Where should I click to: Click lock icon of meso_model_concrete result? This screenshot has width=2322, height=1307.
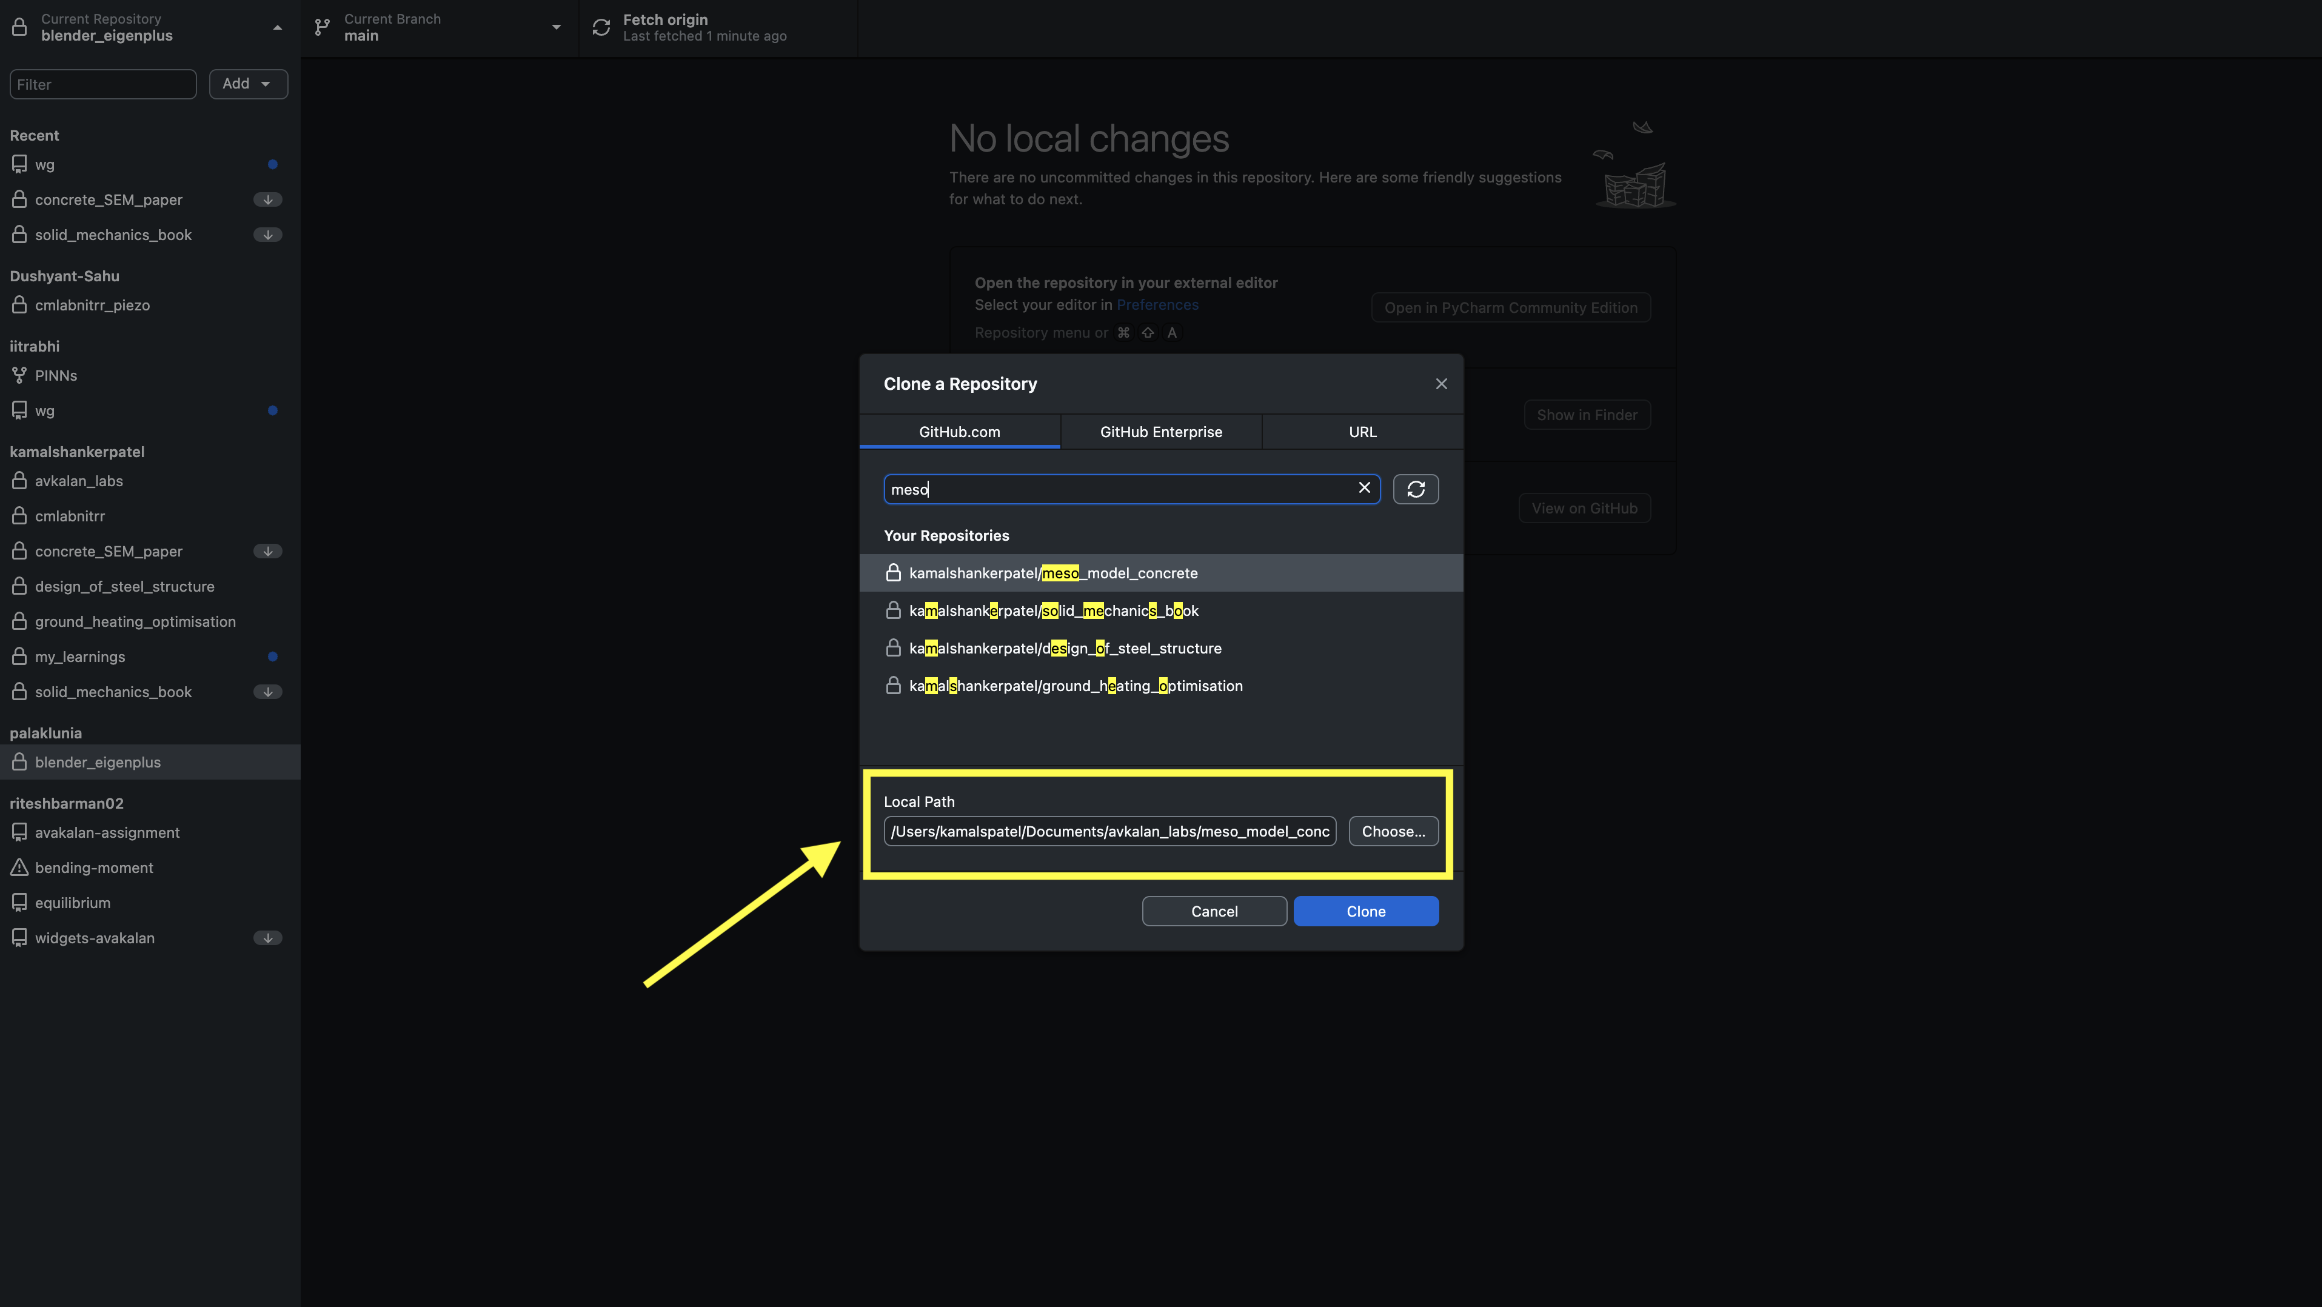pyautogui.click(x=893, y=573)
